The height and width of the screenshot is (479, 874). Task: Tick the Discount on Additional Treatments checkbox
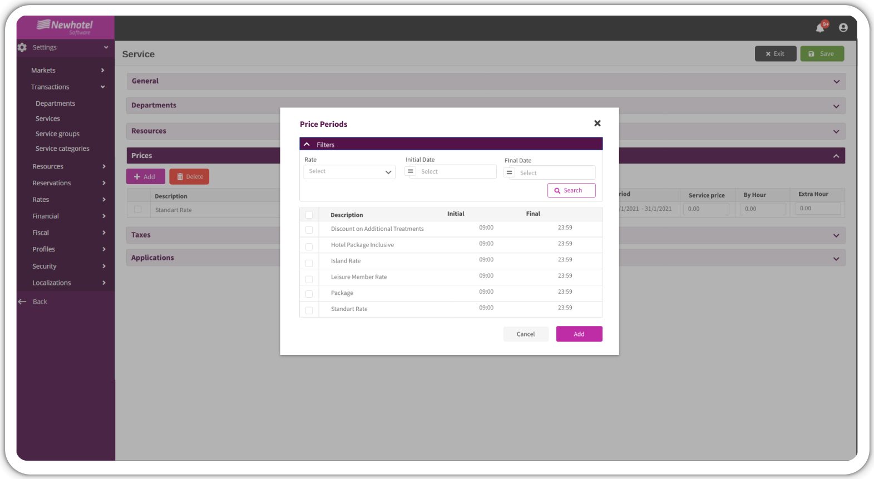pos(309,230)
